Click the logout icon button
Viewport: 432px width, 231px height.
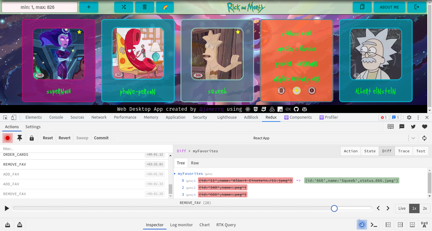click(x=417, y=7)
